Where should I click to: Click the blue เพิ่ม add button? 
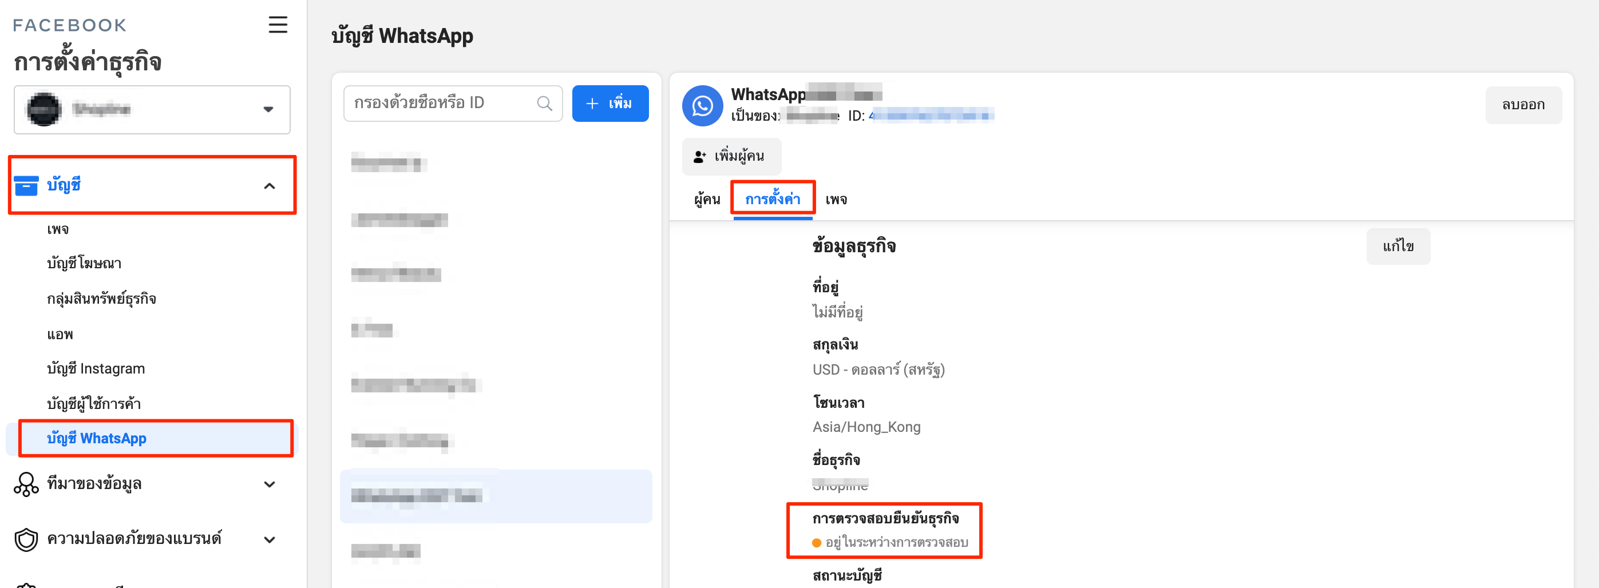610,104
